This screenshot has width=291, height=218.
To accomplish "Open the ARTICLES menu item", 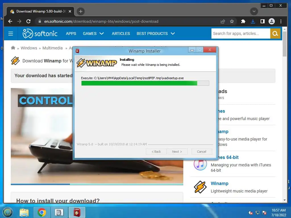I will pos(121,33).
